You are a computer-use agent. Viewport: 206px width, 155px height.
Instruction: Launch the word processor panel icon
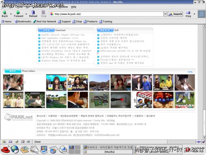click(x=34, y=150)
